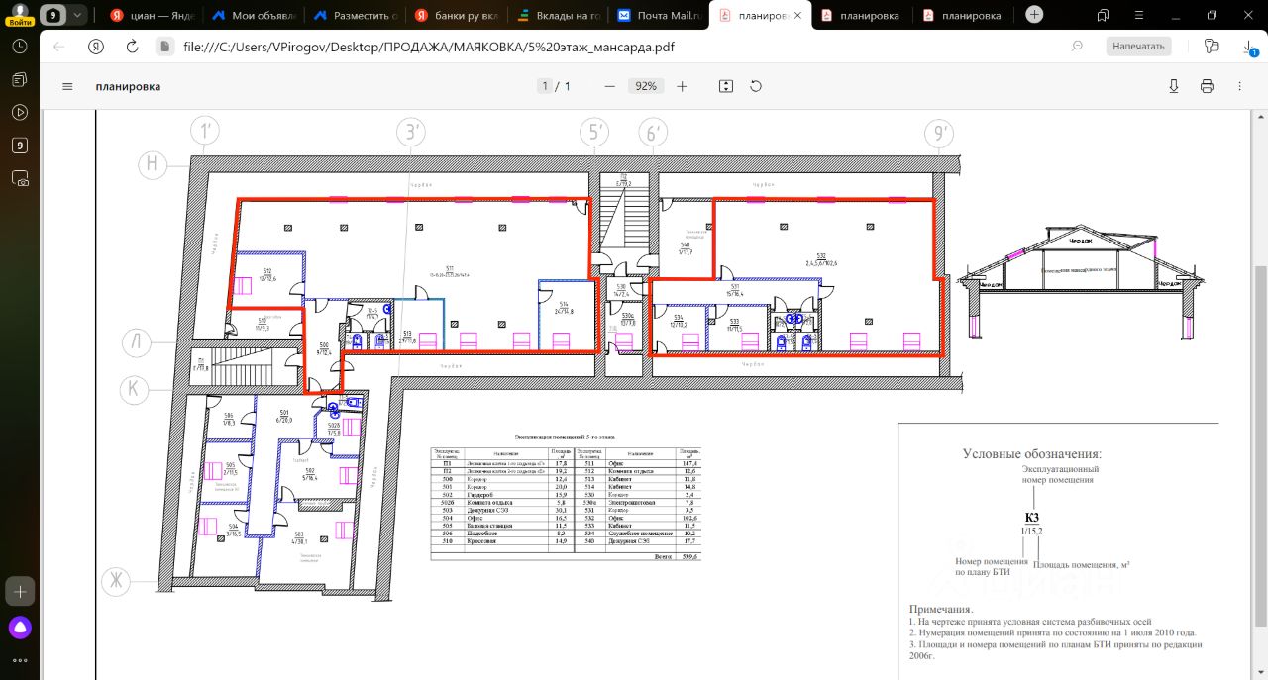Open video player icon in sidebar
The width and height of the screenshot is (1268, 680).
click(19, 112)
